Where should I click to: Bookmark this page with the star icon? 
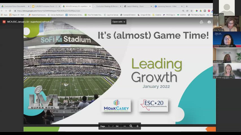pyautogui.click(x=192, y=11)
